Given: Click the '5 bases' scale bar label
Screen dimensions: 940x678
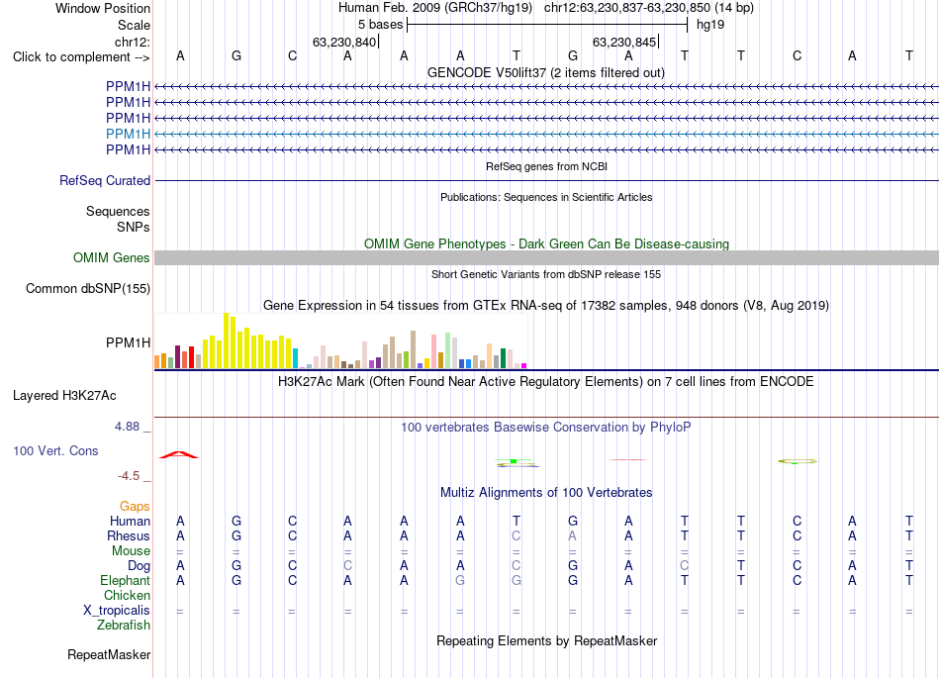Looking at the screenshot, I should (x=380, y=25).
